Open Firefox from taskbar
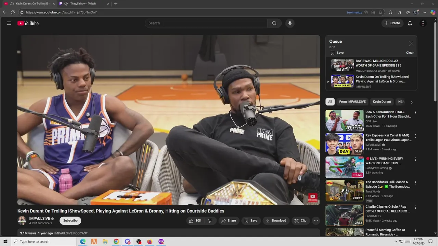This screenshot has width=438, height=246. (x=150, y=242)
